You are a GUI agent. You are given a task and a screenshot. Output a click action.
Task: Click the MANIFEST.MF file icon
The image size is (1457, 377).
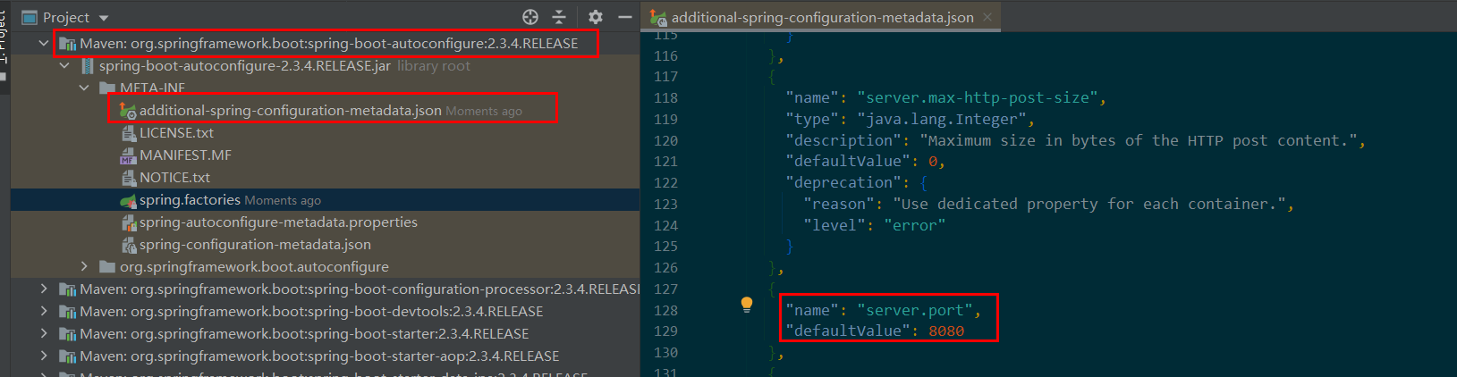[x=128, y=155]
